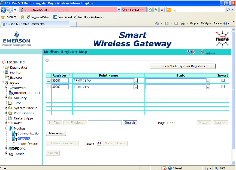
Task: Click the Select All button
Action: (99, 143)
